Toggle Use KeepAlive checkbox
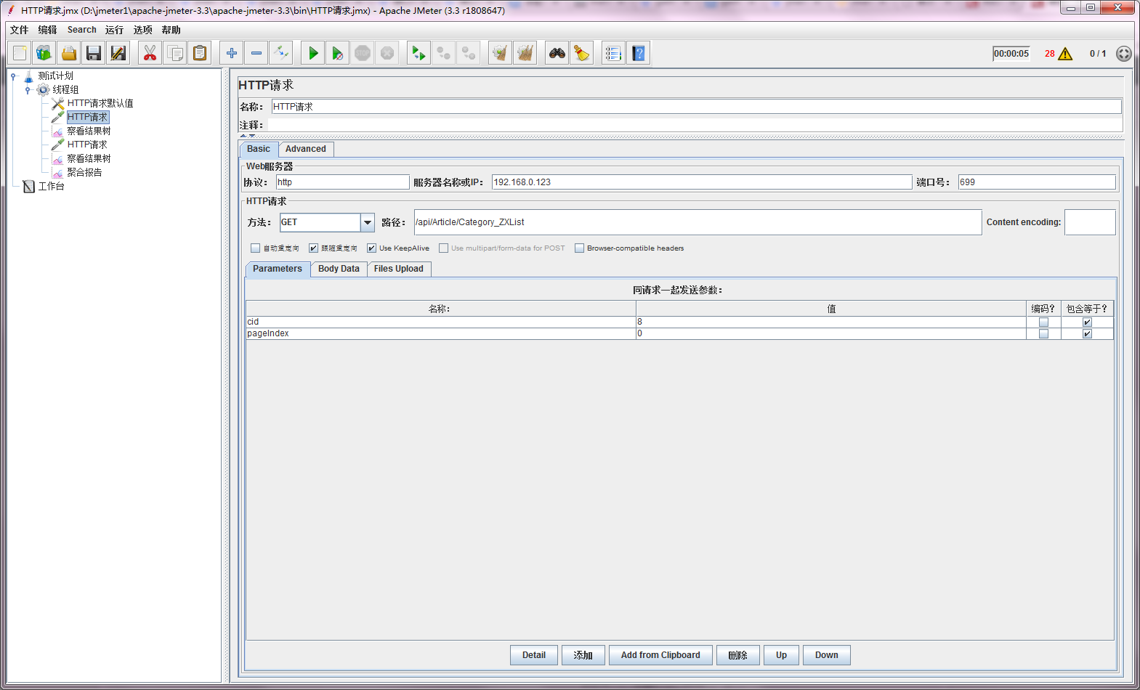Viewport: 1140px width, 690px height. 371,248
